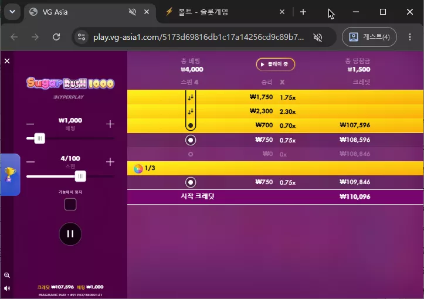
Task: Unmute the VG Asia tab audio icon
Action: pyautogui.click(x=132, y=12)
